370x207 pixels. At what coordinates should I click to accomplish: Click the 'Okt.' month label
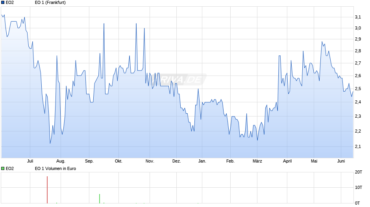pos(118,161)
